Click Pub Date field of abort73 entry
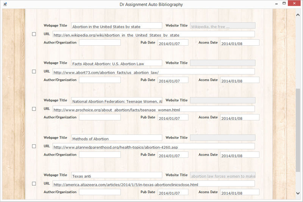303x202 pixels. 173,80
